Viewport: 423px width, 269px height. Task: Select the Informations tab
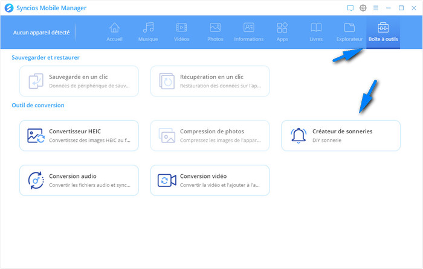[248, 32]
